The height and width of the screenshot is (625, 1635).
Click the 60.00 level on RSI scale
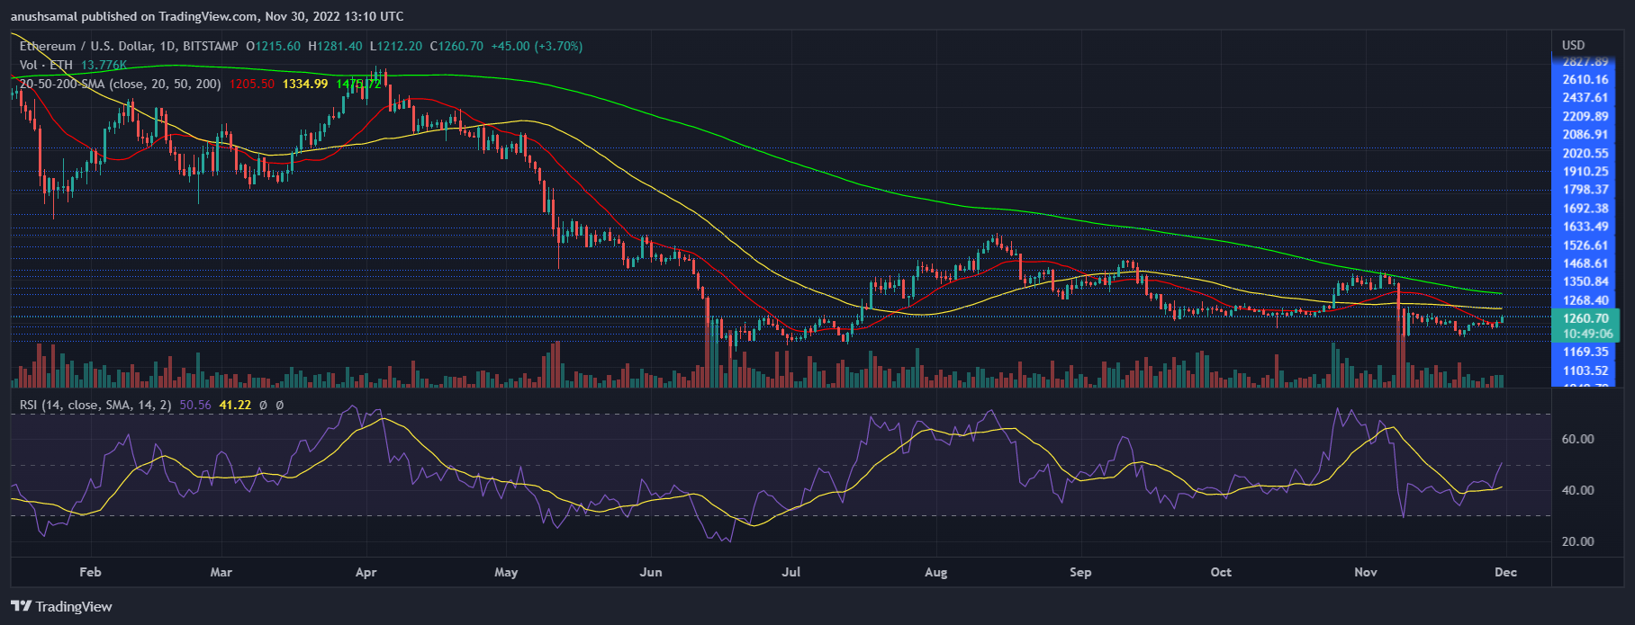point(1577,439)
